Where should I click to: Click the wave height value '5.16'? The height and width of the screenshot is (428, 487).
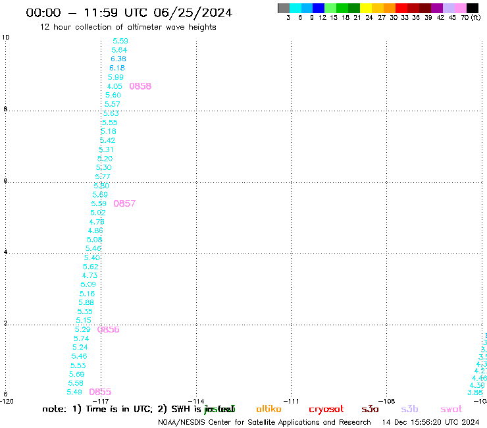(x=88, y=294)
